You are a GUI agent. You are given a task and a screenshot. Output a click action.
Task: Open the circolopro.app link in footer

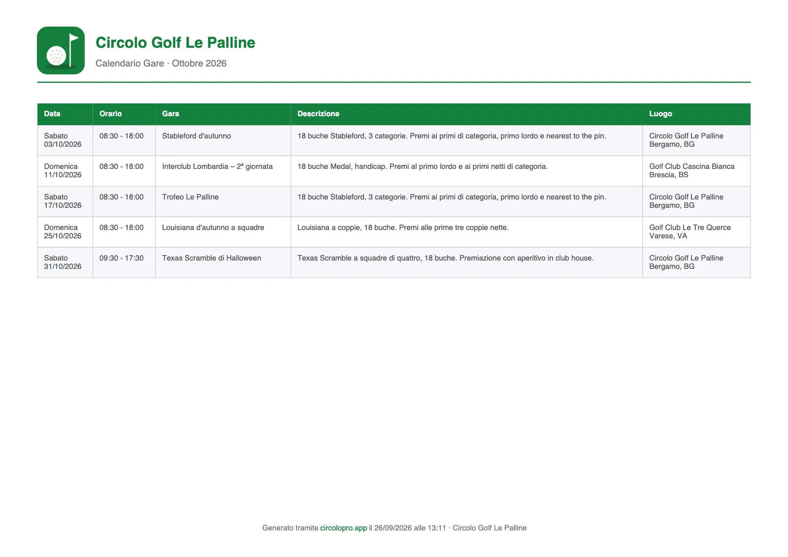(x=343, y=528)
